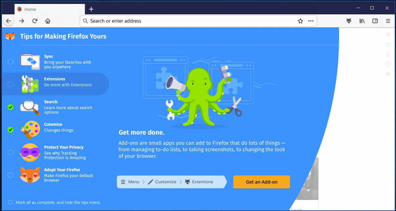Open the Library icon
The image size is (396, 211).
(362, 21)
